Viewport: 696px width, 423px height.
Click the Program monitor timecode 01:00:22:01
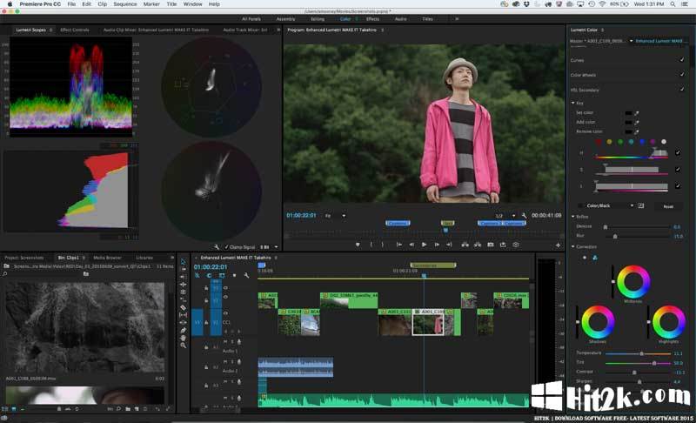click(301, 215)
